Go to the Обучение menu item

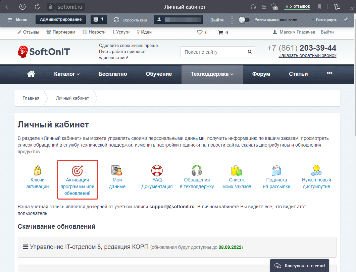coord(159,74)
